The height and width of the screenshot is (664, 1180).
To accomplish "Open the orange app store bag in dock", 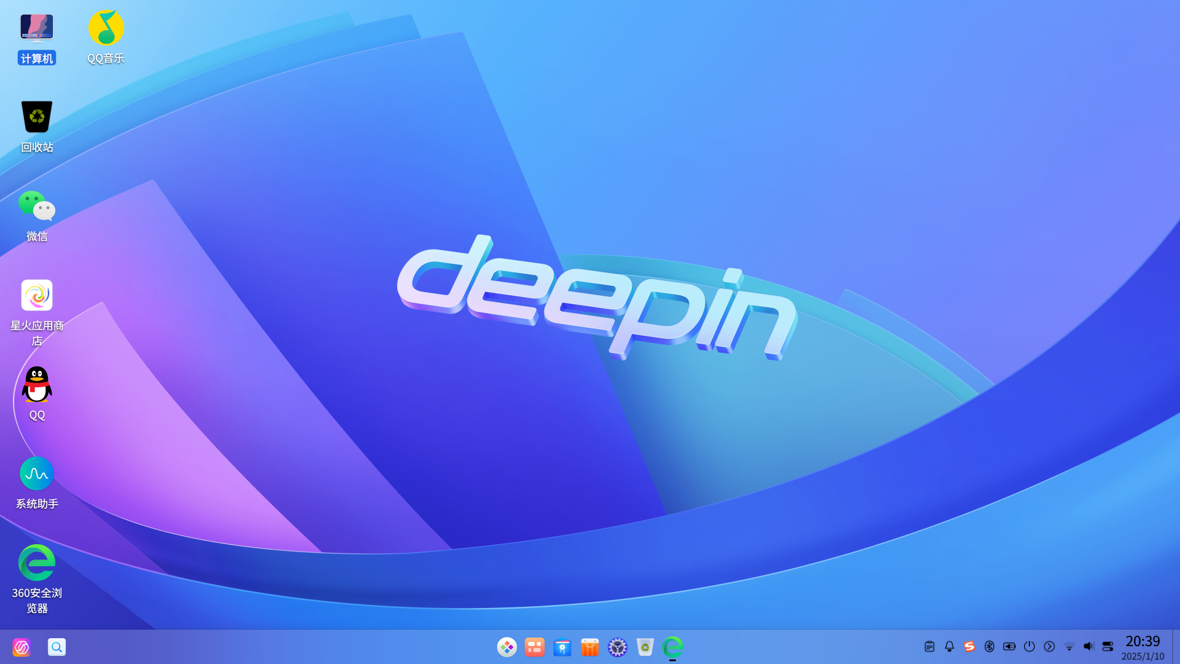I will [590, 647].
